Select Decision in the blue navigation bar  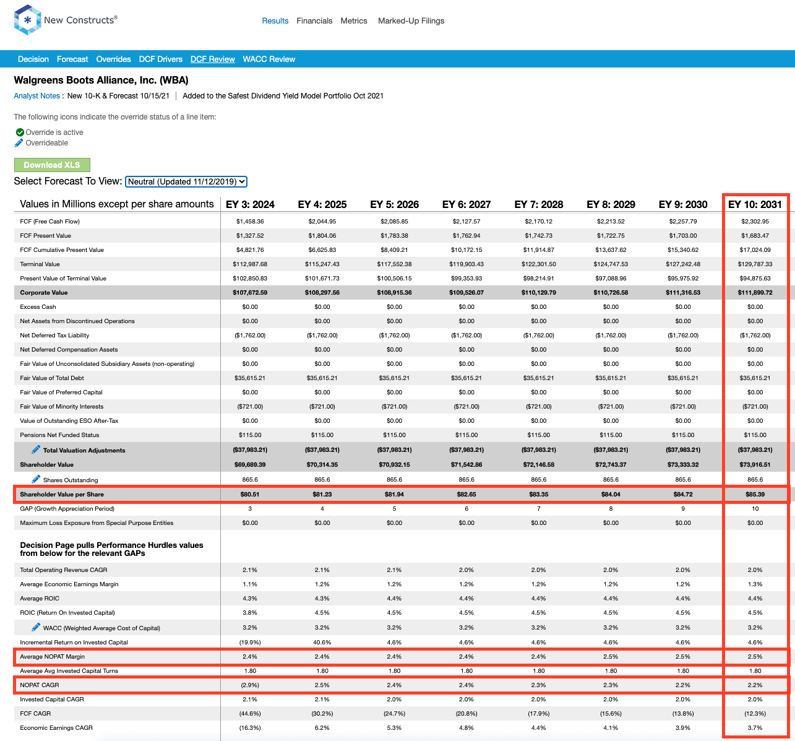click(x=33, y=59)
